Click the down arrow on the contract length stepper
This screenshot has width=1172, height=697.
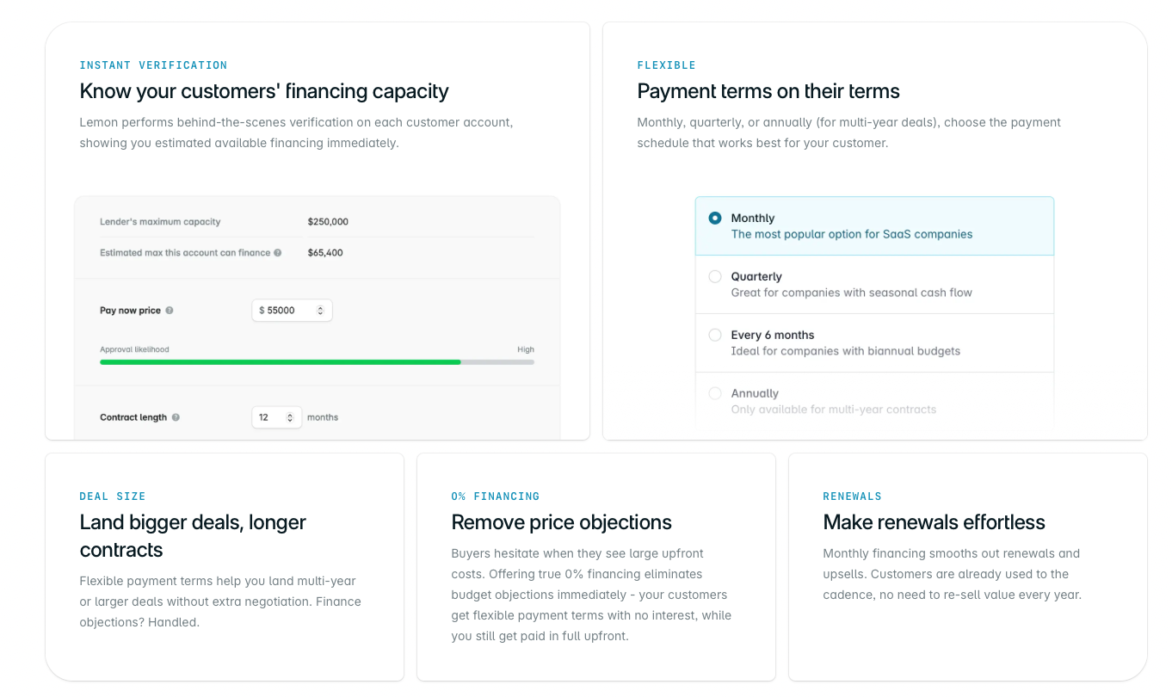click(290, 421)
